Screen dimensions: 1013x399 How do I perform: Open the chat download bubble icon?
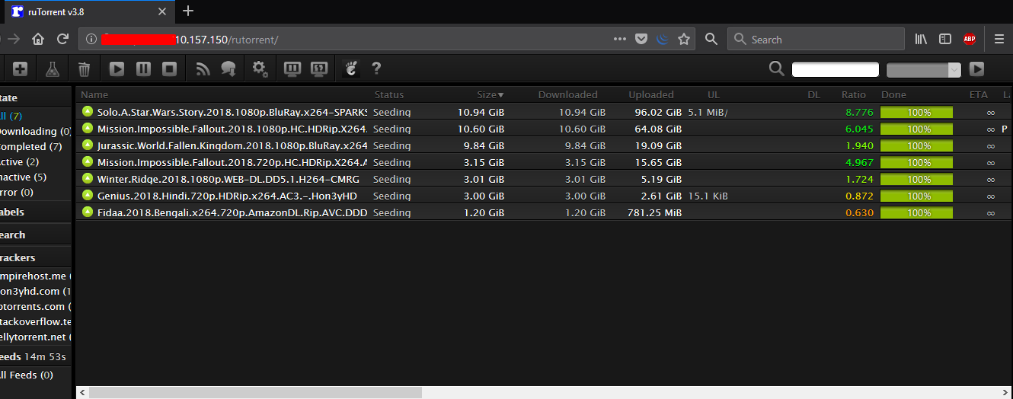click(x=228, y=69)
